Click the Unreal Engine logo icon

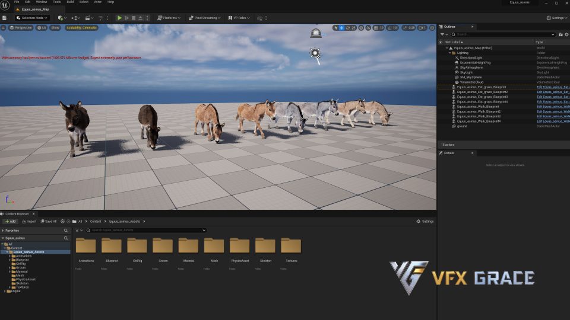pyautogui.click(x=6, y=5)
